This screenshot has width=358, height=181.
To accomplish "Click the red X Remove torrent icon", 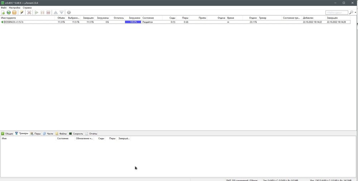I will (x=29, y=13).
